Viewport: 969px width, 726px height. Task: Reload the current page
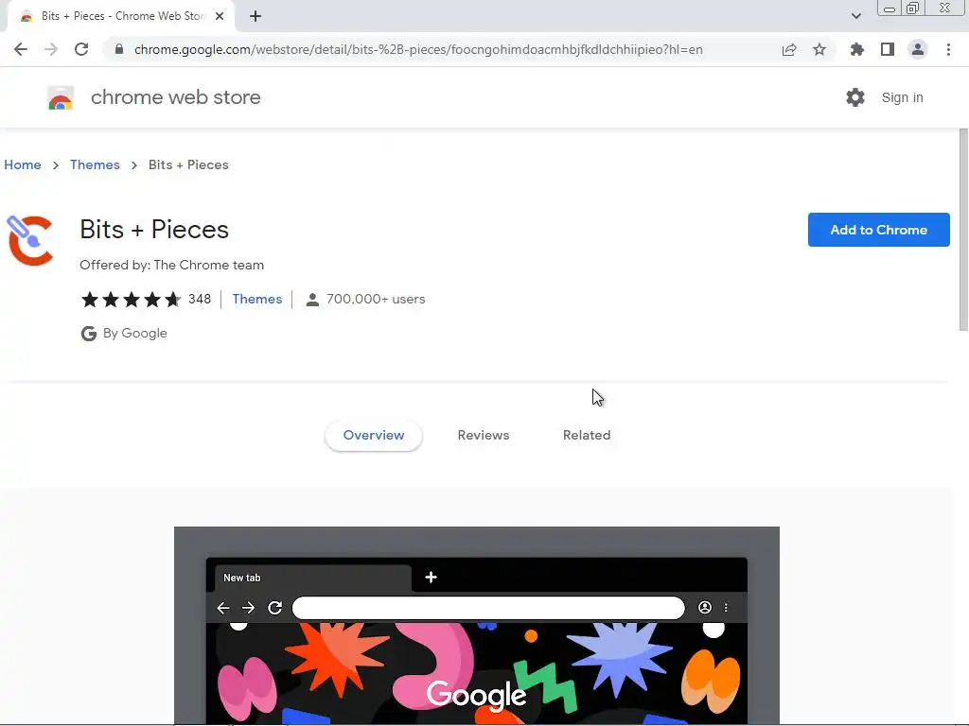pos(81,49)
